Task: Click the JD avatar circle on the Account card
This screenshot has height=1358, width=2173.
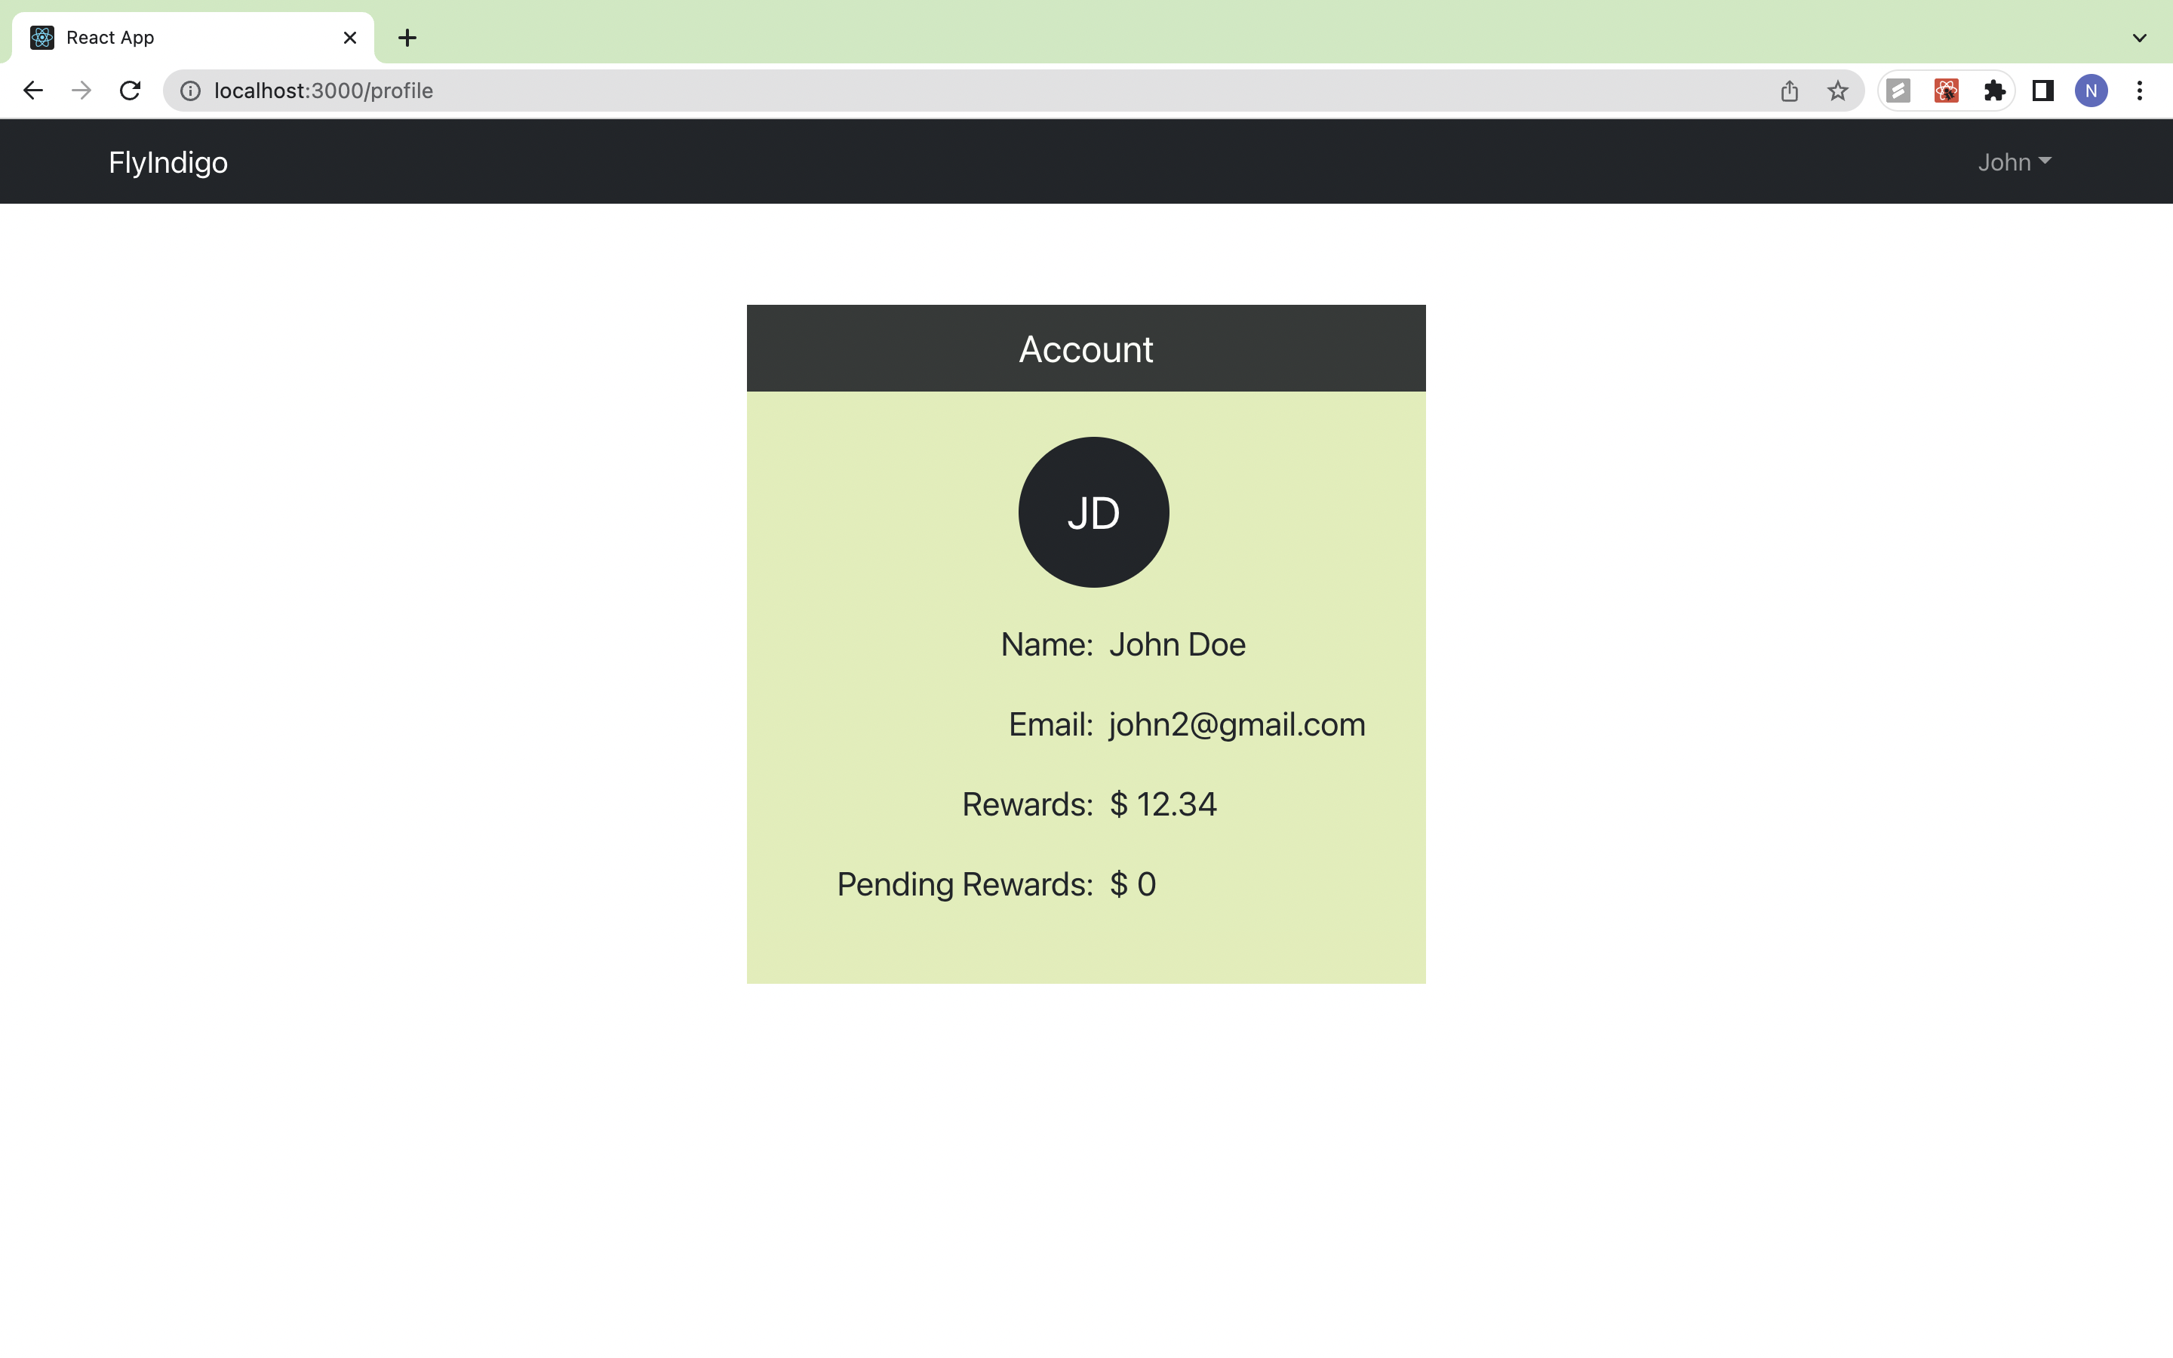Action: pos(1093,512)
